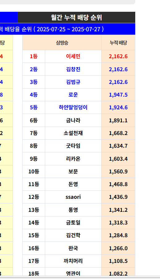
Task: Click the 11등 rank cell for 돈영
Action: [x=34, y=184]
